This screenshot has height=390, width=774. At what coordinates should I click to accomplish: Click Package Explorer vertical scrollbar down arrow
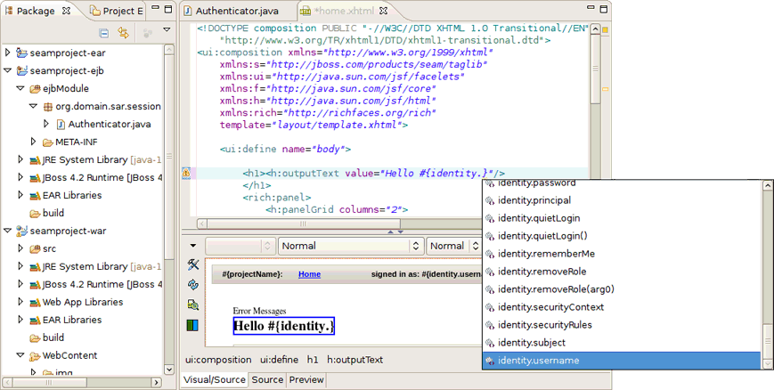click(x=169, y=370)
